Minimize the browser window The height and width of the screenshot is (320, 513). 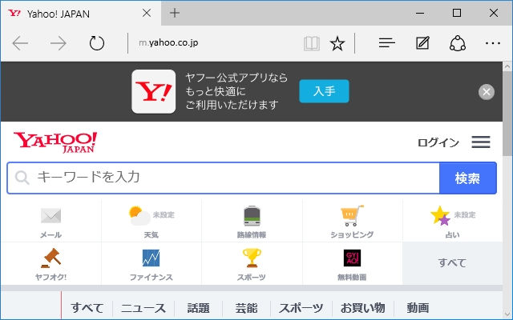click(x=420, y=13)
